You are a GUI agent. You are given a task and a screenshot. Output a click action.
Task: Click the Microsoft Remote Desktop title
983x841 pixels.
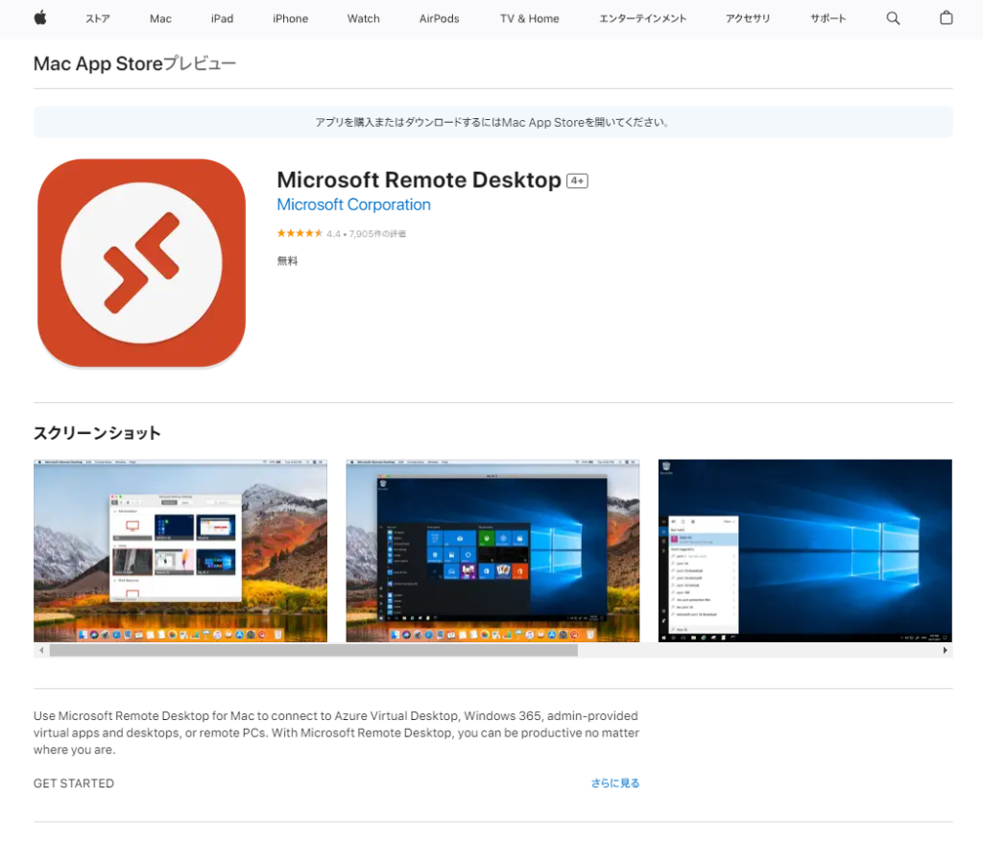(x=419, y=180)
